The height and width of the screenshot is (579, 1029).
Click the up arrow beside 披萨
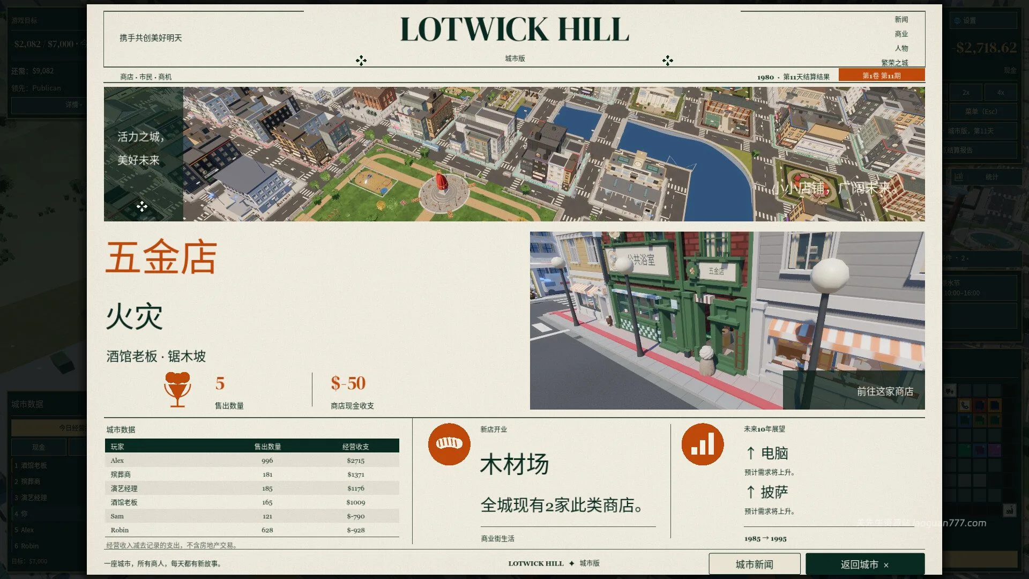coord(751,492)
